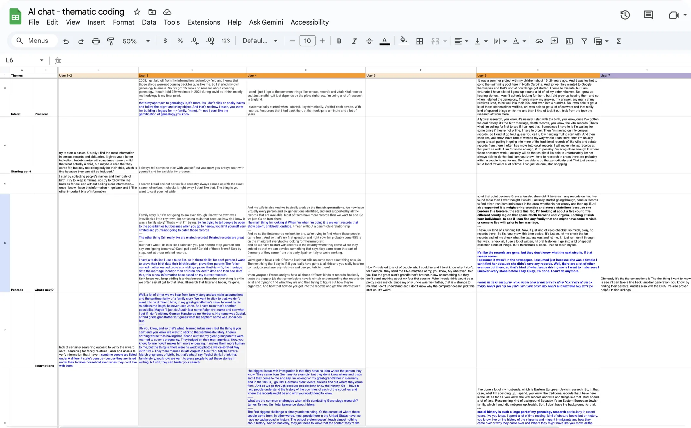Viewport: 691px width, 428px height.
Task: Open the Name box dropdown arrow
Action: pos(42,60)
